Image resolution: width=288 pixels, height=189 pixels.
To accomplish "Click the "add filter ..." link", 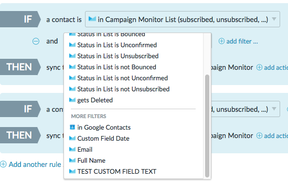I will [242, 41].
